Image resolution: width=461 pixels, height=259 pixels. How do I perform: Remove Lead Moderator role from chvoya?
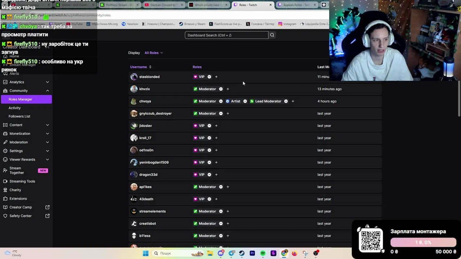tap(286, 101)
